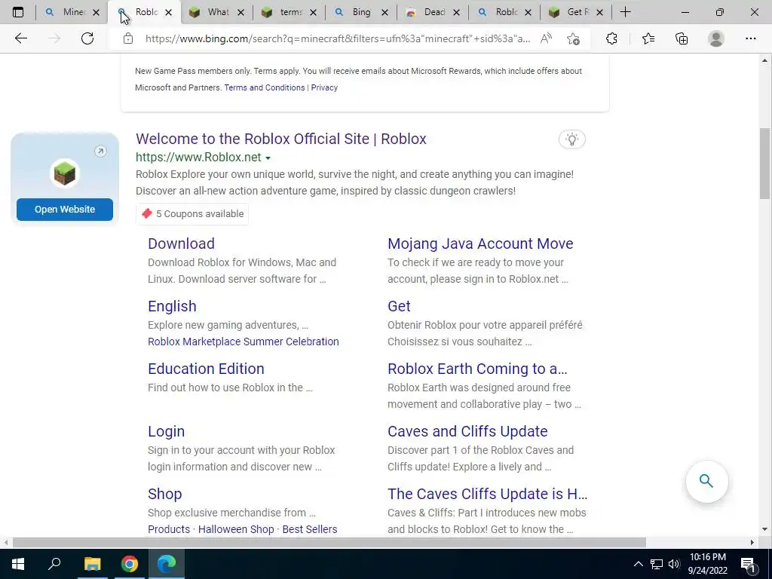
Task: Close the 'What' tab
Action: pos(240,12)
